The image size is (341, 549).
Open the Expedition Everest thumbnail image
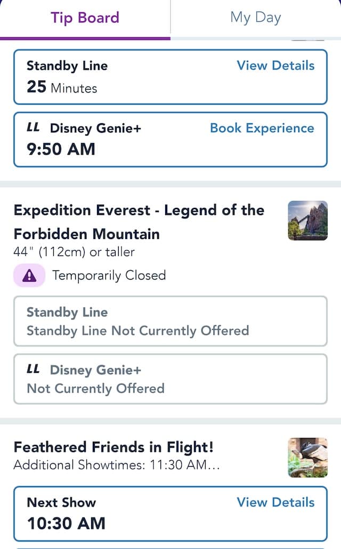pos(308,220)
